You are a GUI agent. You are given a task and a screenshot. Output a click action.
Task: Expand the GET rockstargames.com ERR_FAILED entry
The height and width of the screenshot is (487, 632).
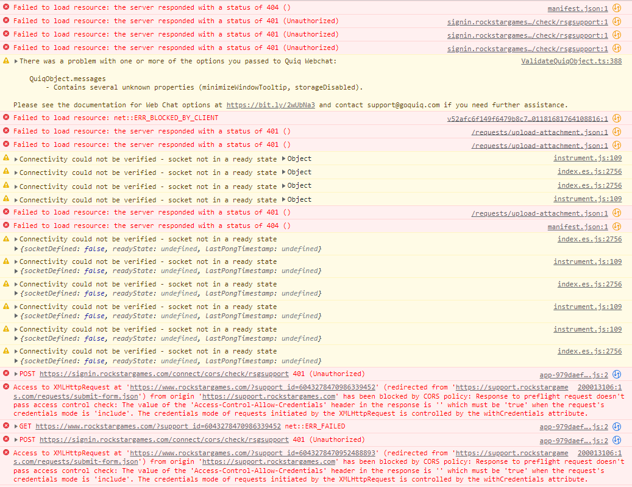coord(16,427)
